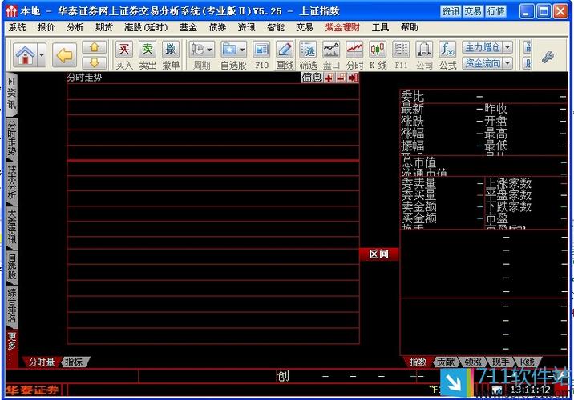
Task: Expand the 资金流向 dropdown arrow
Action: click(x=507, y=63)
